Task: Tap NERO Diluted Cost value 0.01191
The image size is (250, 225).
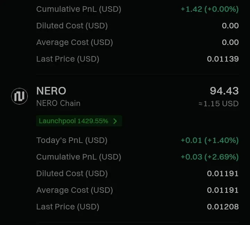Action: [x=223, y=173]
